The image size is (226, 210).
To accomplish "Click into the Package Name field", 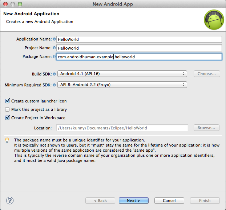I will (139, 57).
